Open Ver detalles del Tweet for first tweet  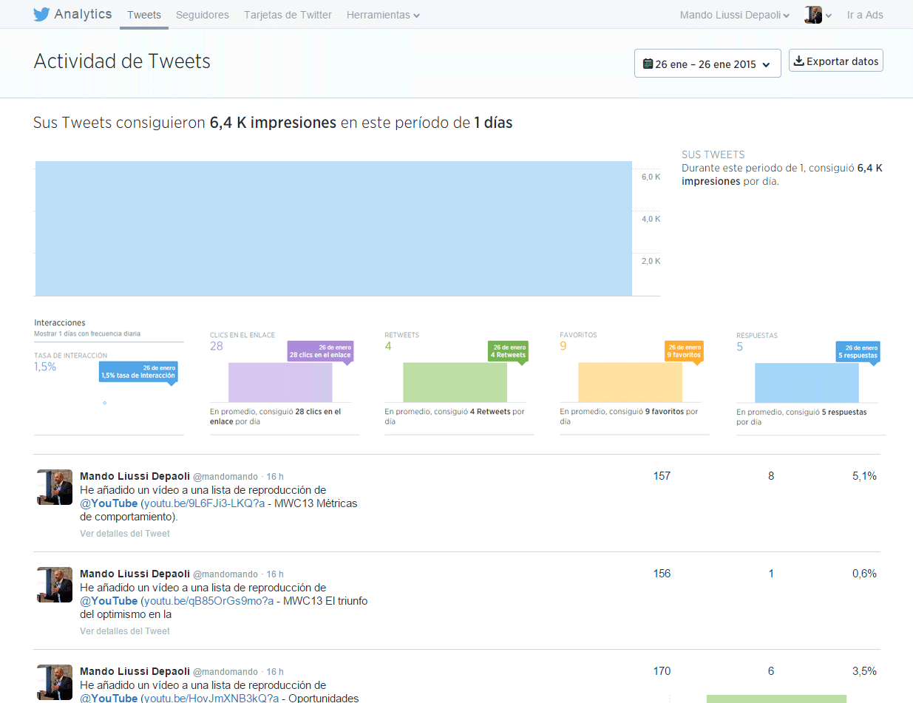point(125,533)
